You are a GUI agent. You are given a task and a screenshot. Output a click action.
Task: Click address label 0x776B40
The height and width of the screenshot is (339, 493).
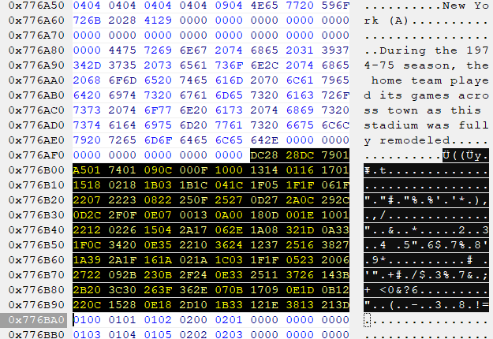tap(36, 230)
